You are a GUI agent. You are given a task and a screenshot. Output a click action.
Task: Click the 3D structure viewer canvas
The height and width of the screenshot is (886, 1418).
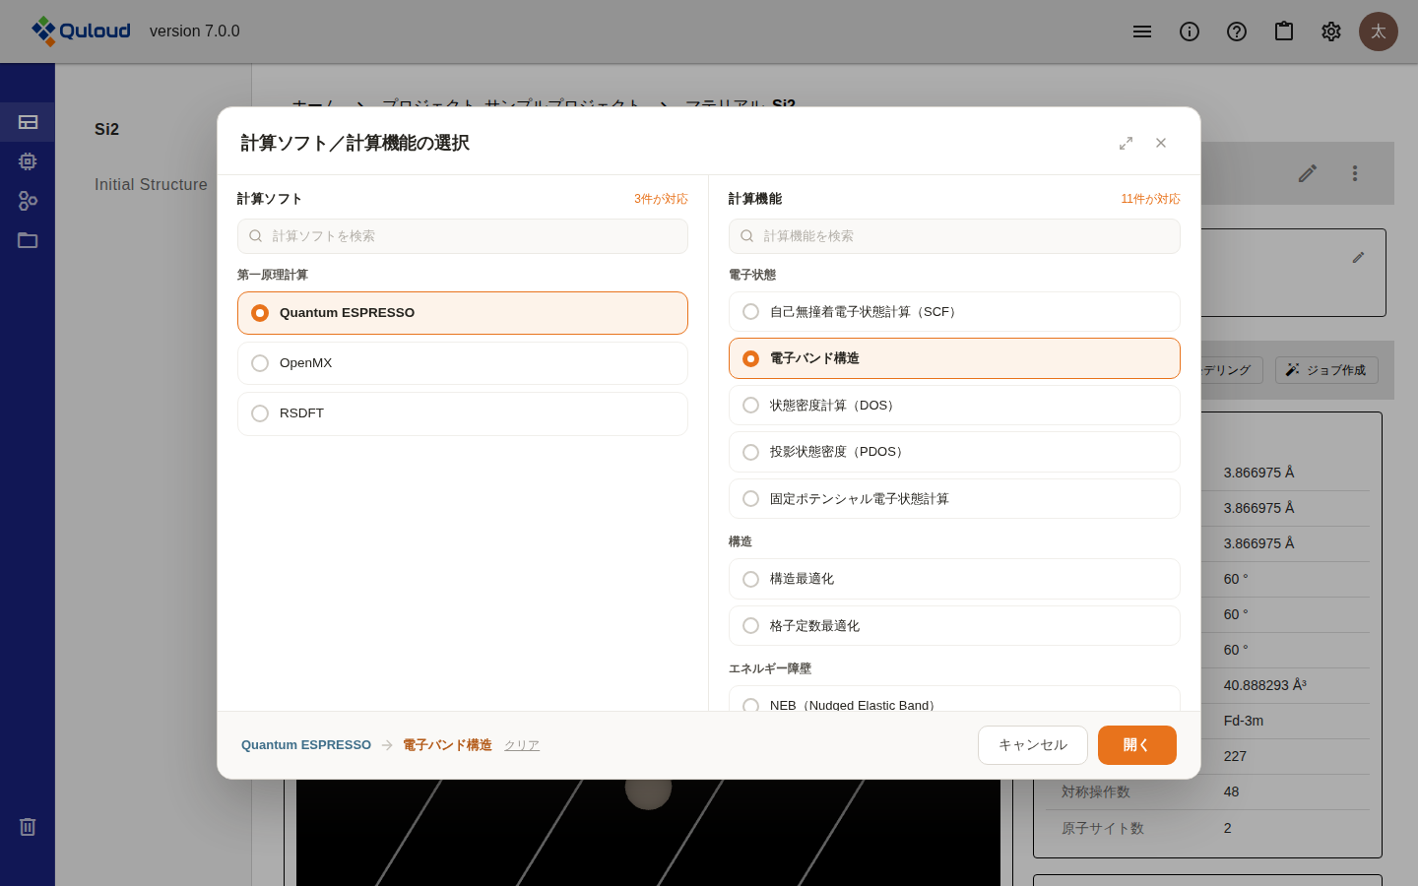pyautogui.click(x=648, y=832)
